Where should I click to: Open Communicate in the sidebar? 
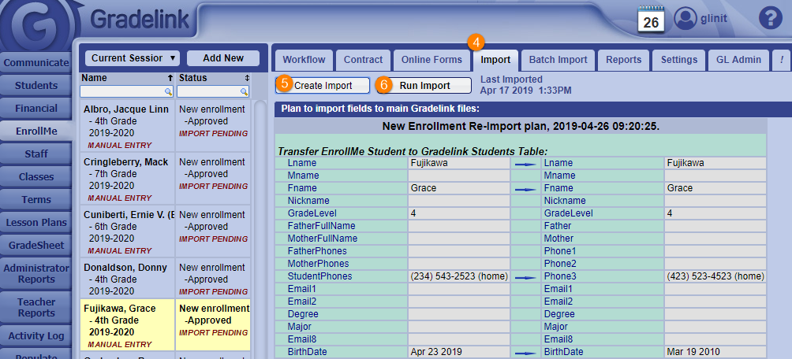pos(36,63)
